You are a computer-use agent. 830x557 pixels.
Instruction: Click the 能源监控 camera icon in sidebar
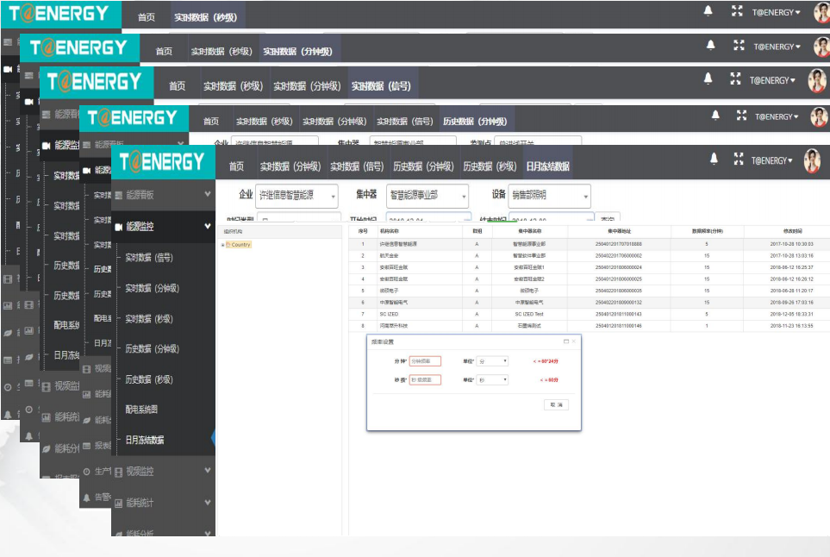119,227
